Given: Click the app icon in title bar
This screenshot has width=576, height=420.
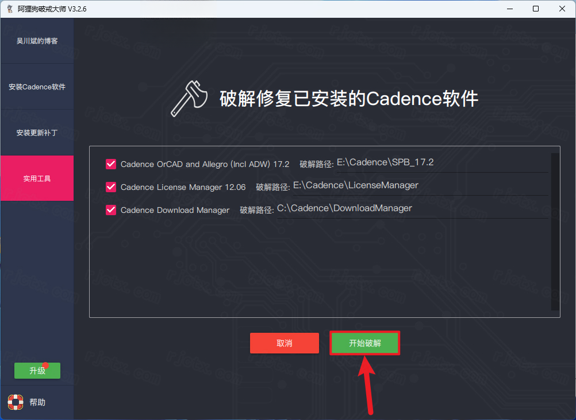Looking at the screenshot, I should (x=10, y=9).
